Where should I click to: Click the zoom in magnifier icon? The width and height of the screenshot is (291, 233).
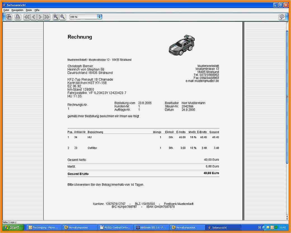56,17
